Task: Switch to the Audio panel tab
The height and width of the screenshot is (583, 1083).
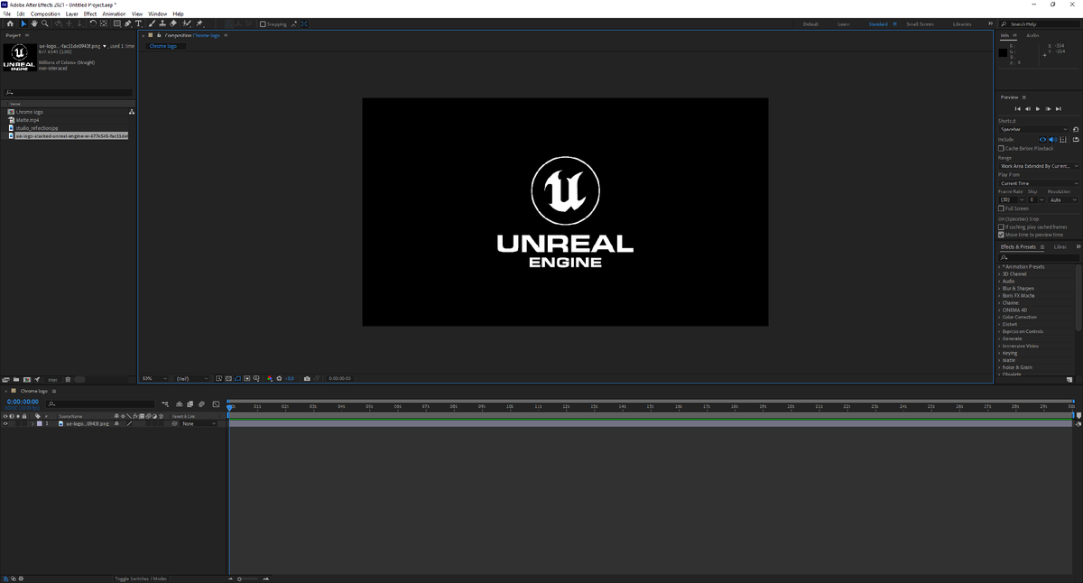Action: tap(1032, 35)
